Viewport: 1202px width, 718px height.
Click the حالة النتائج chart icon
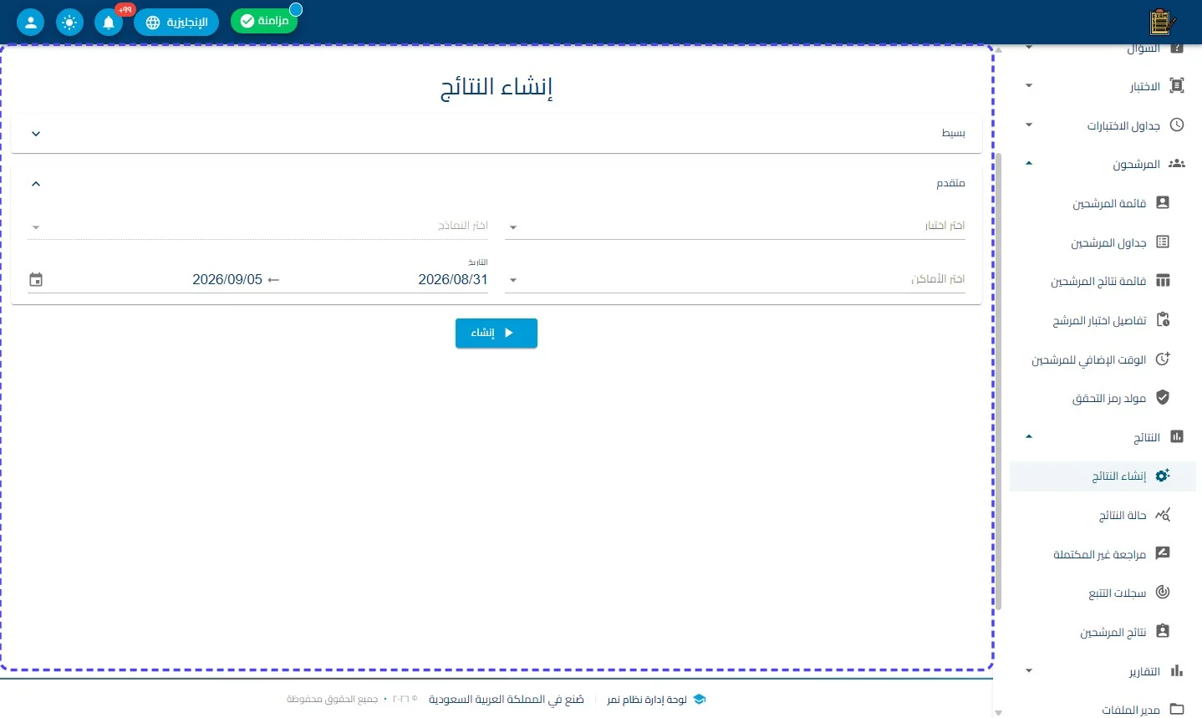tap(1163, 515)
